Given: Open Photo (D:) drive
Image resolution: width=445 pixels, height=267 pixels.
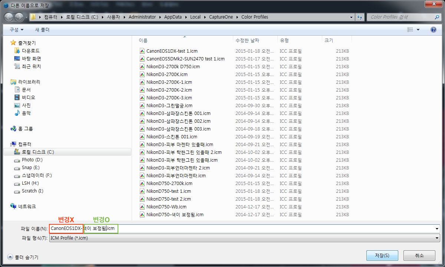Looking at the screenshot, I should [32, 160].
